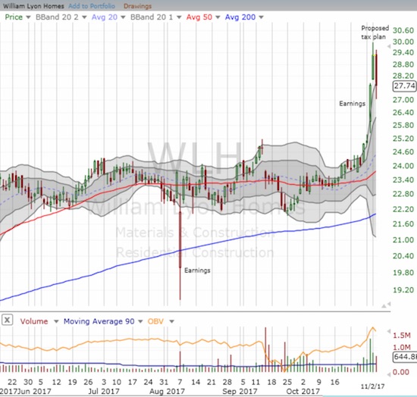This screenshot has width=417, height=397.
Task: Open the BBand 20 2 dropdown arrow
Action: point(84,17)
